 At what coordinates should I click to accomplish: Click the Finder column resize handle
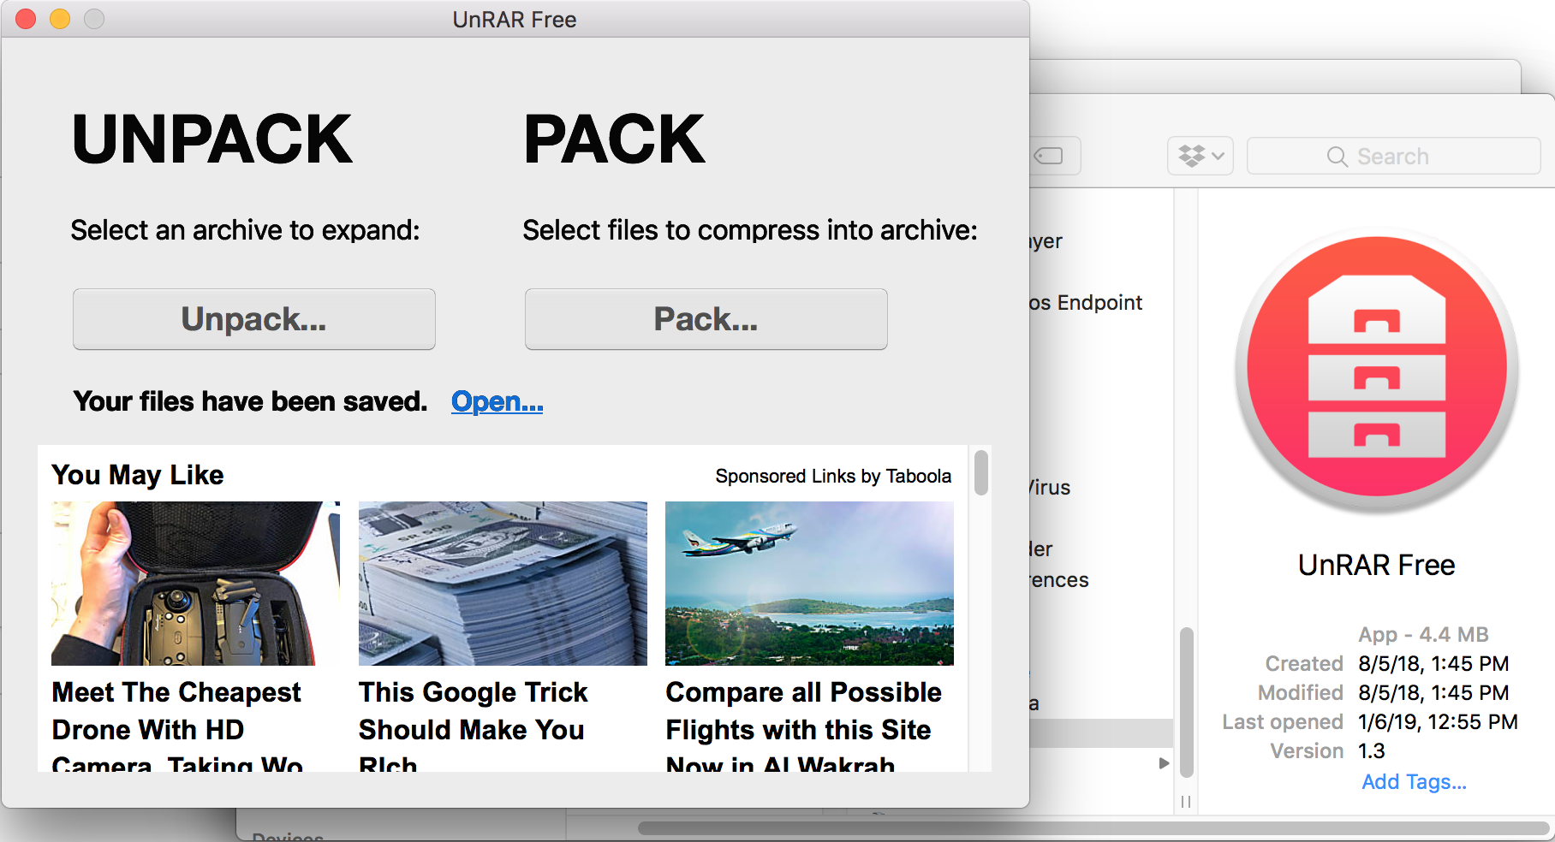click(1186, 802)
